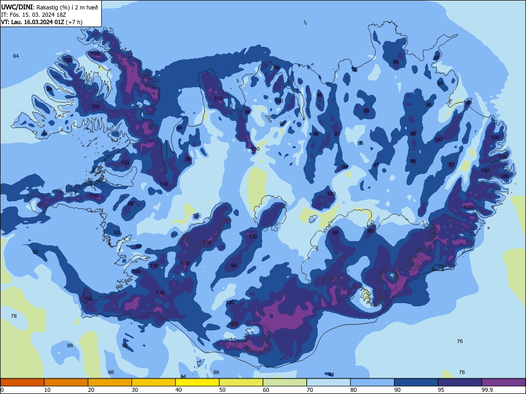Click the '93' humidity value on the map
526x394 pixels.
(117, 233)
